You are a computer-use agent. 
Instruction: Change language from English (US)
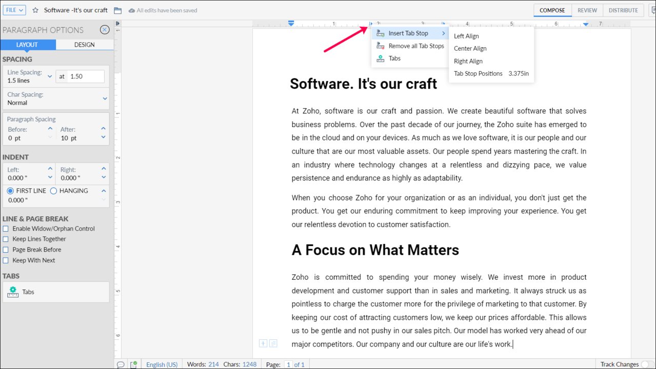(x=162, y=364)
